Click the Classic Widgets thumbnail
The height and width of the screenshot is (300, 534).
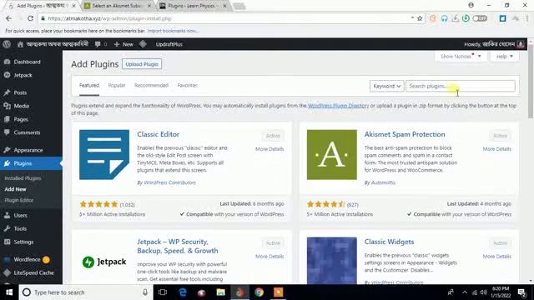click(x=332, y=261)
